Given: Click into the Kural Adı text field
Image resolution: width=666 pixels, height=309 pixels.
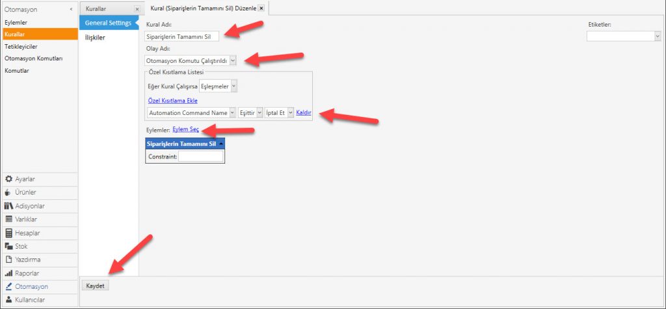Looking at the screenshot, I should click(x=183, y=36).
